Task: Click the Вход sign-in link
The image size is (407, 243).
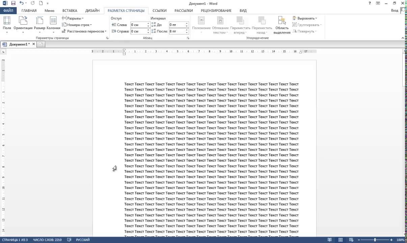Action: coord(395,10)
